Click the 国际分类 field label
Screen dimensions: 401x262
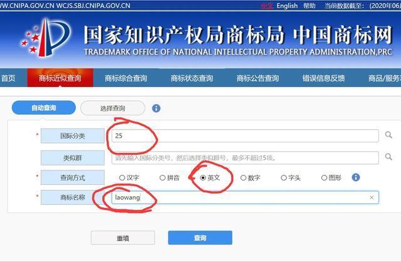click(73, 135)
